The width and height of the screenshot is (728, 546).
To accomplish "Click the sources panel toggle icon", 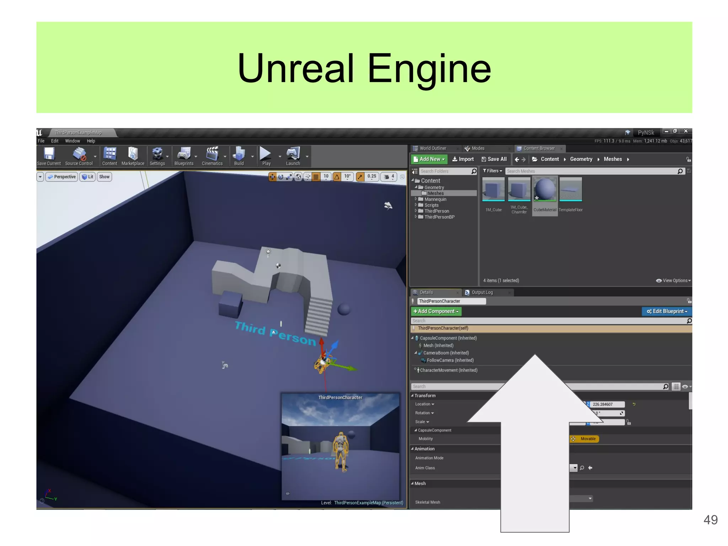I will [x=414, y=171].
